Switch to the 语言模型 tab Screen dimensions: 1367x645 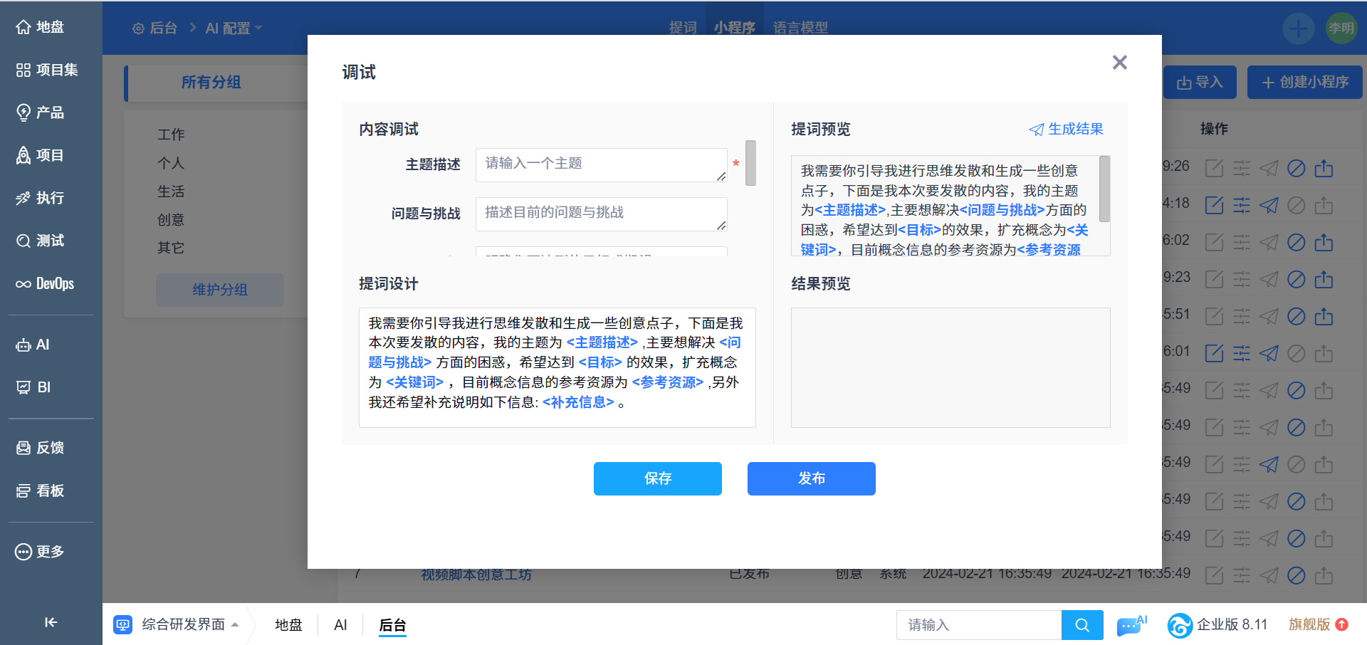tap(800, 28)
